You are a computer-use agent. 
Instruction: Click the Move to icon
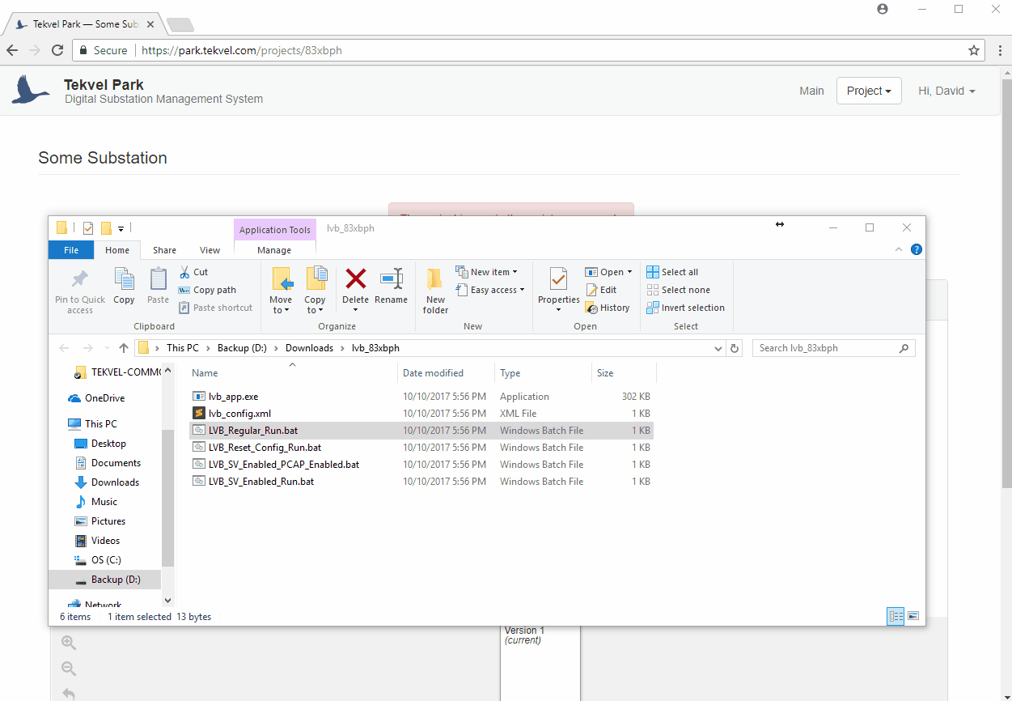(x=282, y=279)
